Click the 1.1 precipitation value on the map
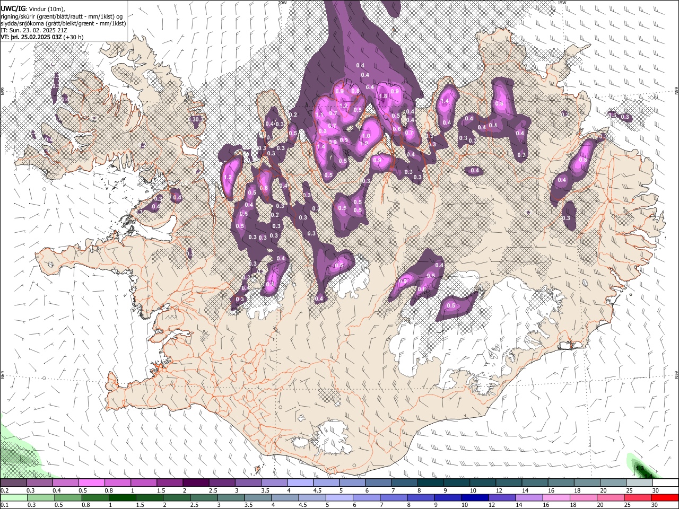The image size is (679, 509). pyautogui.click(x=319, y=115)
